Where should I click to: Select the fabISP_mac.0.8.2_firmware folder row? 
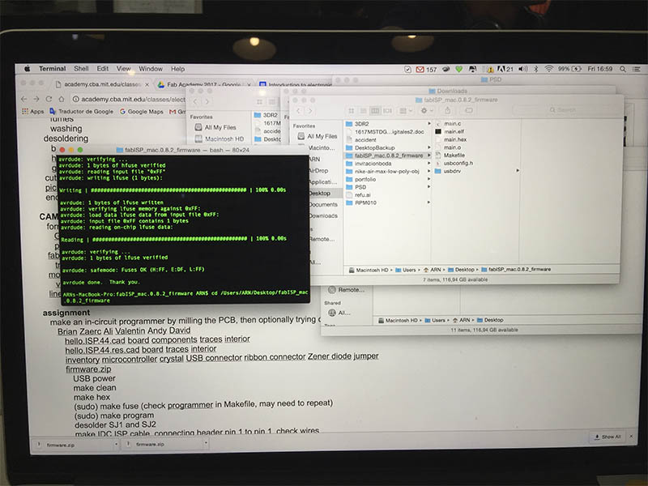388,156
